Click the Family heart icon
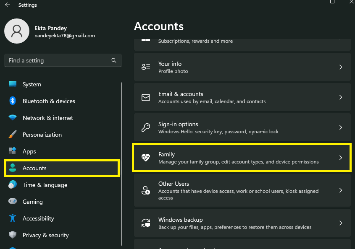This screenshot has height=249, width=355. pos(146,158)
